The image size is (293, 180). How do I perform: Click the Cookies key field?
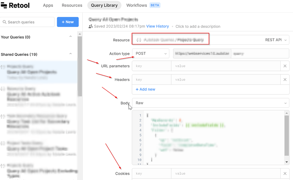(x=151, y=174)
